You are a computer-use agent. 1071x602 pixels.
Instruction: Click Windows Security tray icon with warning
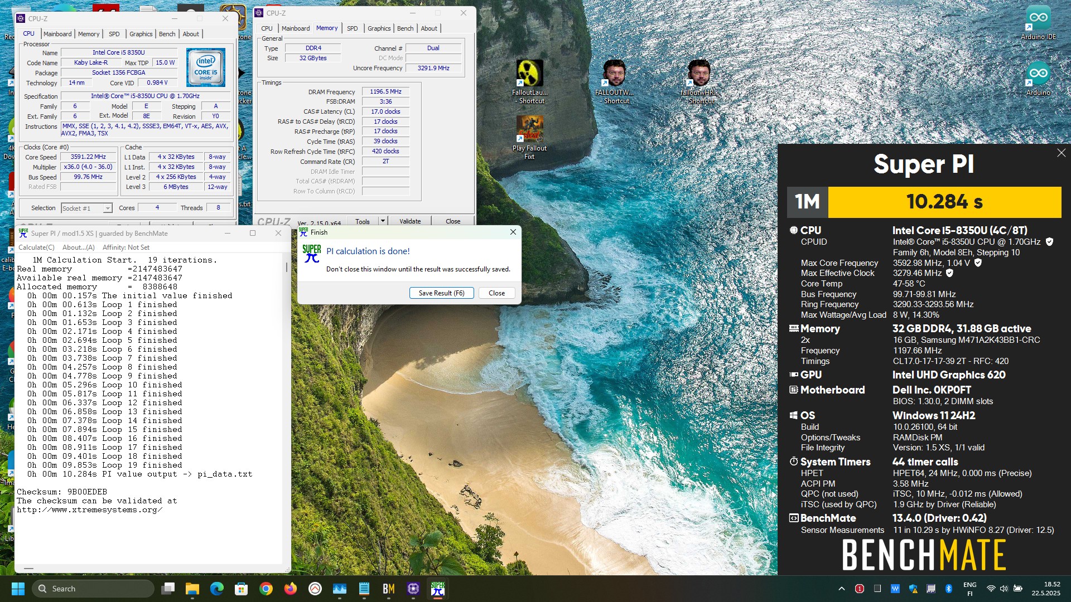(913, 589)
